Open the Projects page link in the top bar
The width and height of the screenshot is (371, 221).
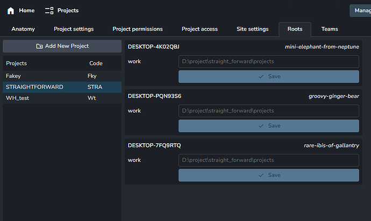coord(68,11)
